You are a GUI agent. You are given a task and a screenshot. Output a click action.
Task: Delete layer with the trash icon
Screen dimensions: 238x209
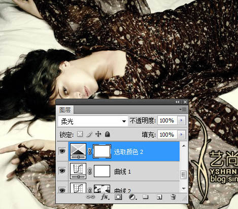pyautogui.click(x=173, y=197)
